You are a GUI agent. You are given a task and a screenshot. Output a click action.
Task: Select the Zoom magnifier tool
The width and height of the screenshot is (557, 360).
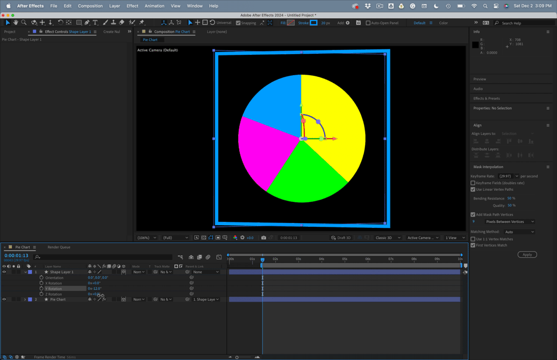coord(24,23)
